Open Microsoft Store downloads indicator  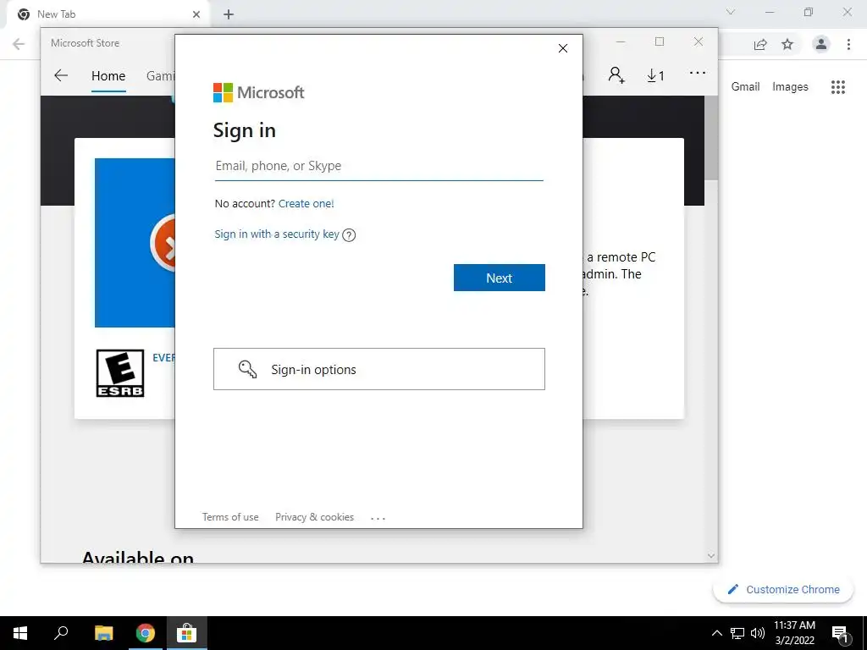655,75
